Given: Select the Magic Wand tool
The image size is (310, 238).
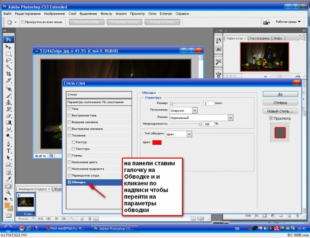Looking at the screenshot, I should 8,67.
